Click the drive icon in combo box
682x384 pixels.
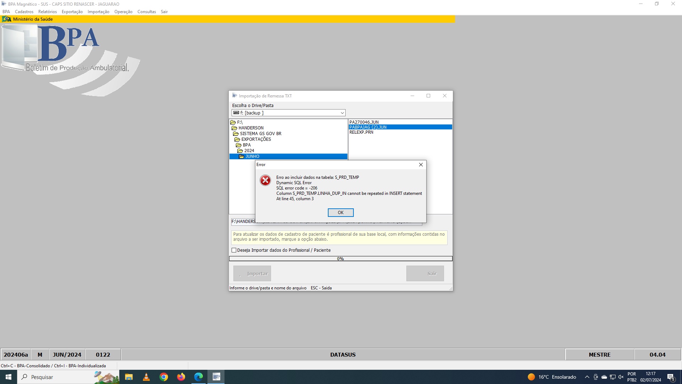click(236, 113)
